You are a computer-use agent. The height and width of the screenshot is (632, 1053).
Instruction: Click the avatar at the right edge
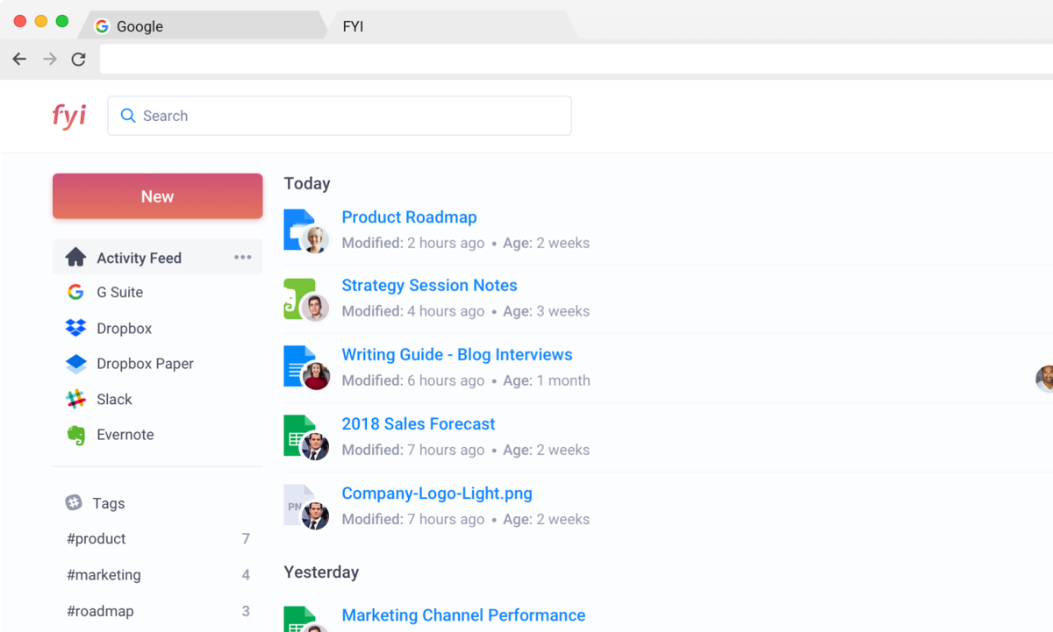coord(1045,379)
